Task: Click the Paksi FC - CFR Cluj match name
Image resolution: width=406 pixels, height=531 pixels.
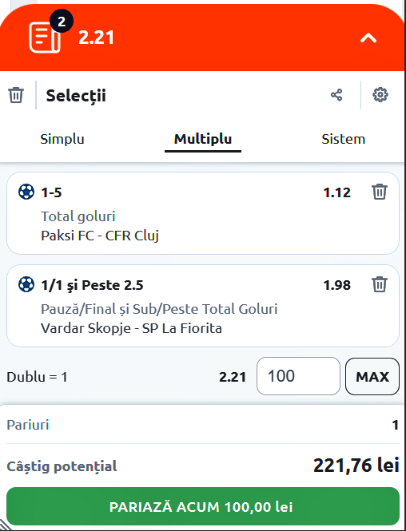Action: 100,236
